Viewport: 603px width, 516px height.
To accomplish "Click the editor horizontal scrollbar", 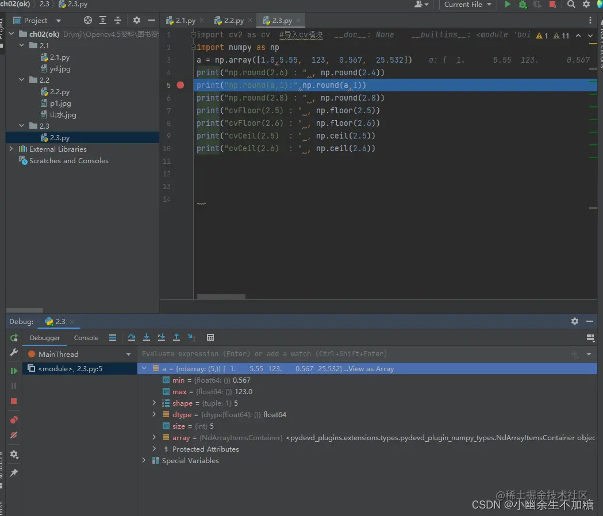I will 221,296.
